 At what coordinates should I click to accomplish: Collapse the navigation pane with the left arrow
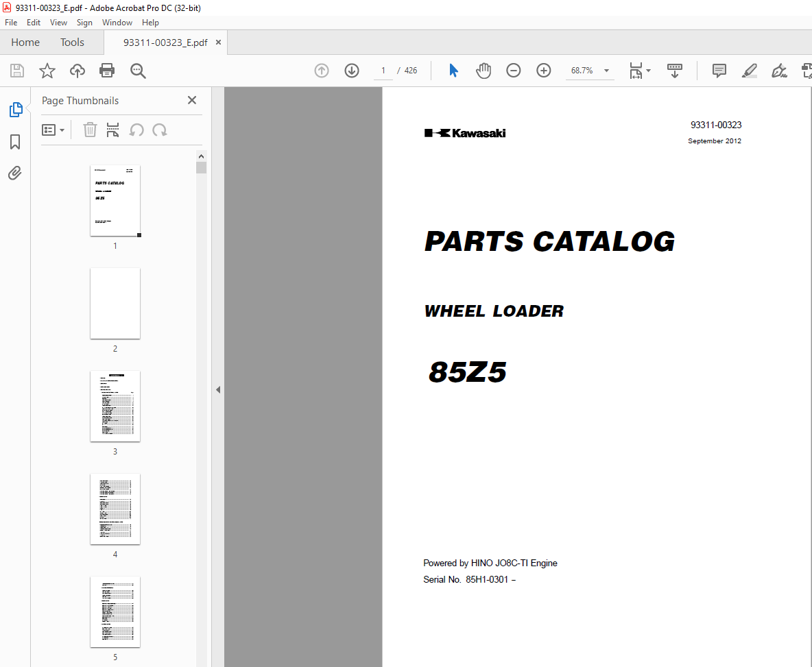click(x=218, y=389)
